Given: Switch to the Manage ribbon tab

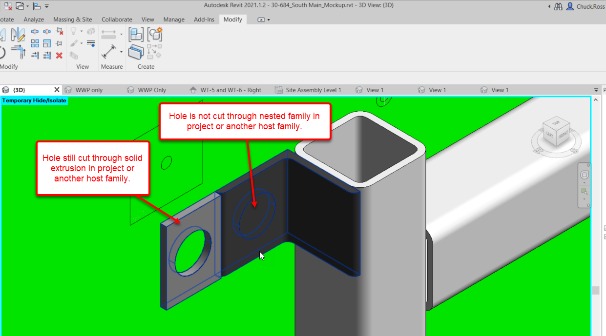Looking at the screenshot, I should tap(174, 20).
